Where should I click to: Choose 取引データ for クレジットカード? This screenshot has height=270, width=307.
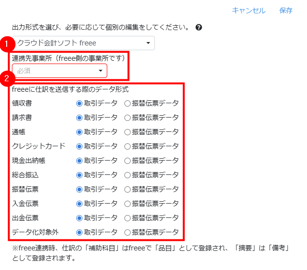pyautogui.click(x=80, y=146)
